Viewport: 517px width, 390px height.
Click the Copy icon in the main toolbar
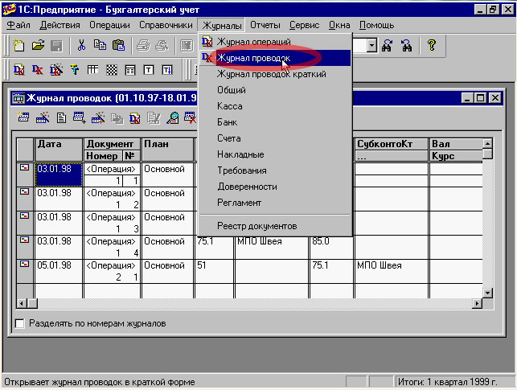tap(99, 46)
